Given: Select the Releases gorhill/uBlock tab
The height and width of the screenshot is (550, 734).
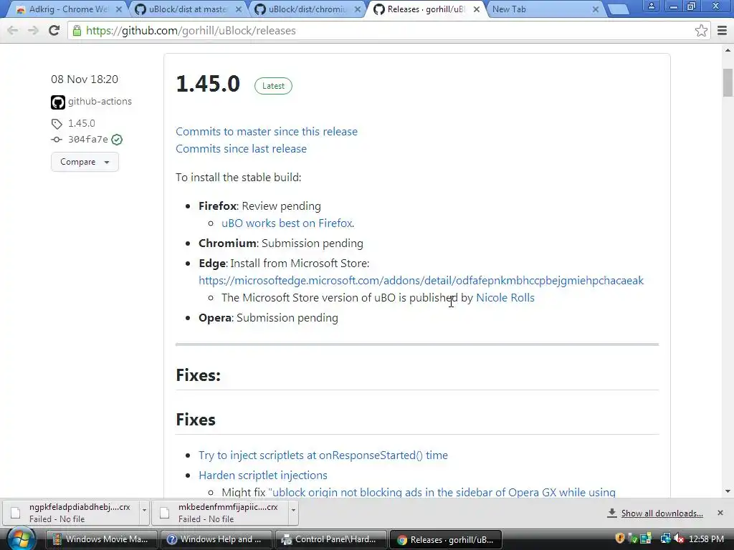Looking at the screenshot, I should point(426,9).
